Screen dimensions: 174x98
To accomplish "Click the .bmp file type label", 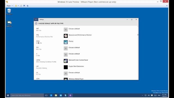I will coord(38,41).
